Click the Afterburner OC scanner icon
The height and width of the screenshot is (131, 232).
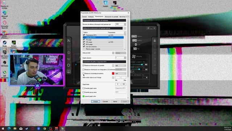pos(69,59)
